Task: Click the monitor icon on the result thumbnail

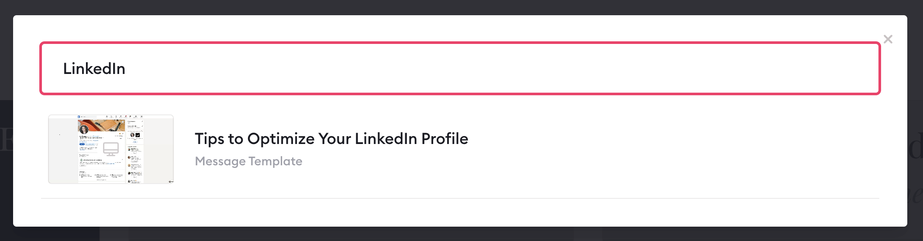Action: (111, 149)
